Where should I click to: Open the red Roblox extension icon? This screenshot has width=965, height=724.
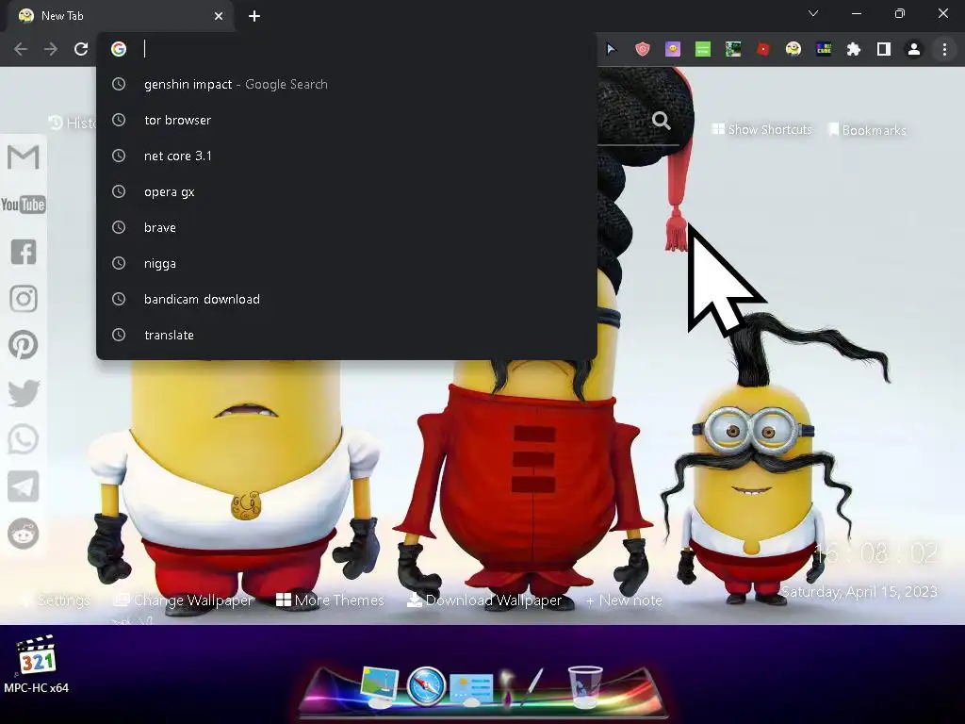click(x=763, y=49)
